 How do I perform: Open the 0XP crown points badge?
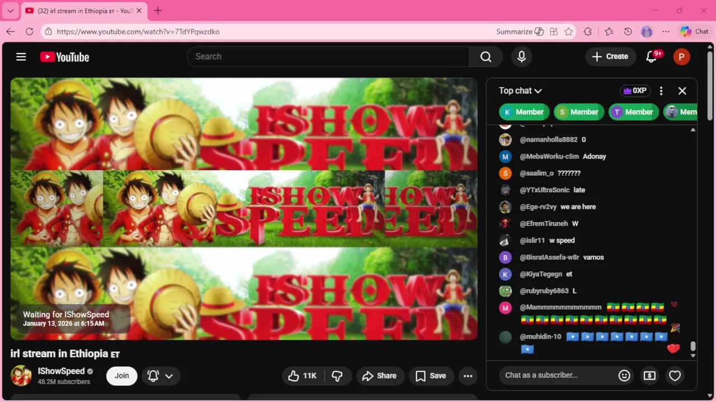point(635,90)
